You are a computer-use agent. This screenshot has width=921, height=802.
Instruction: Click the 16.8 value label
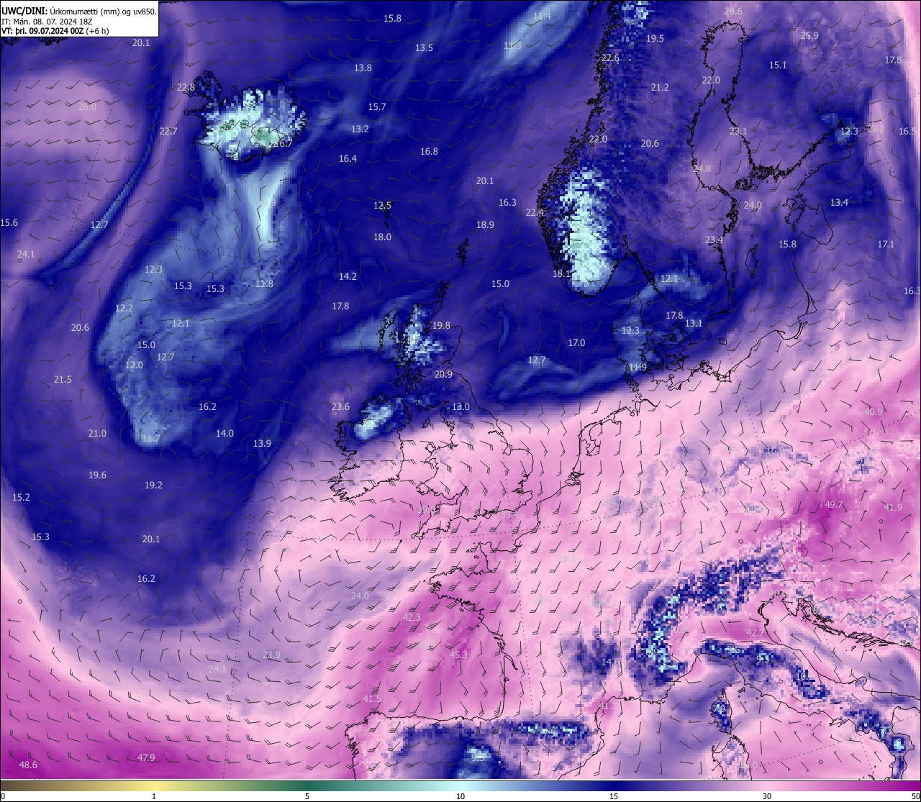click(429, 152)
